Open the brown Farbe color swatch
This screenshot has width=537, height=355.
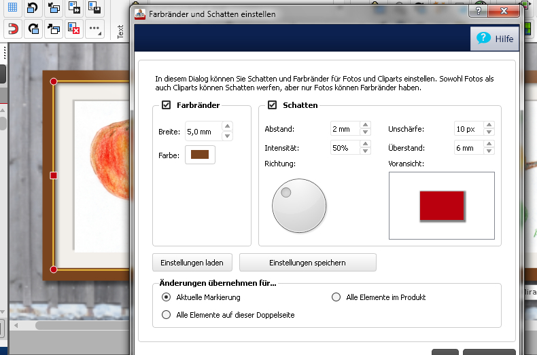pos(200,155)
